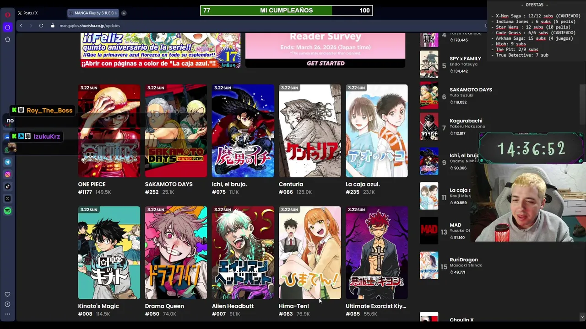Open the La caja azul anniversary banner
The height and width of the screenshot is (329, 586).
pyautogui.click(x=160, y=51)
